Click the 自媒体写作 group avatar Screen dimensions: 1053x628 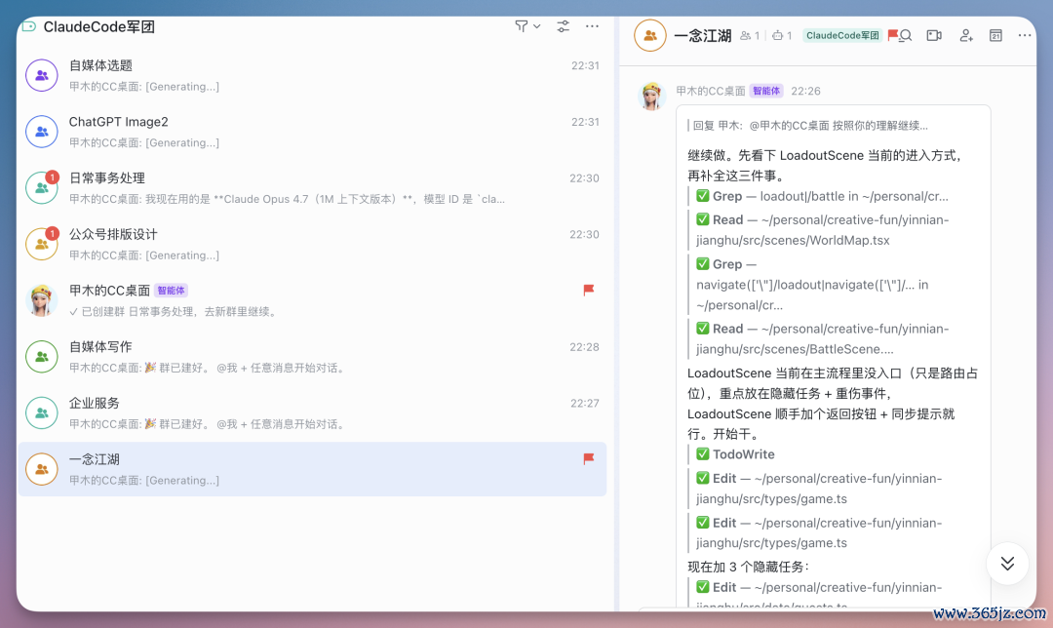point(42,357)
